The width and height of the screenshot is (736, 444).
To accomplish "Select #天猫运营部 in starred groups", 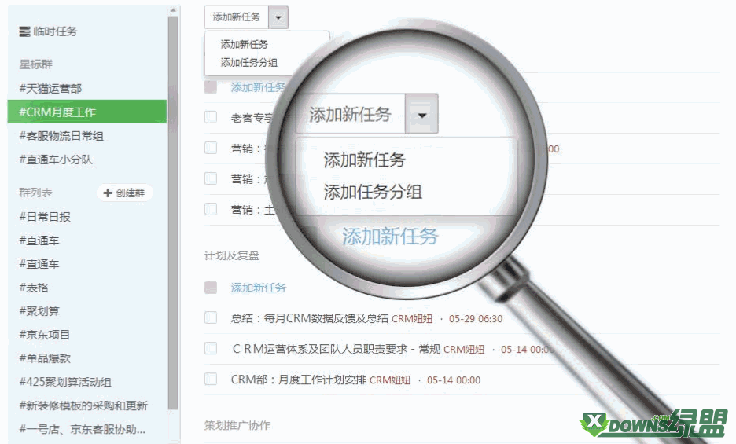I will (50, 88).
